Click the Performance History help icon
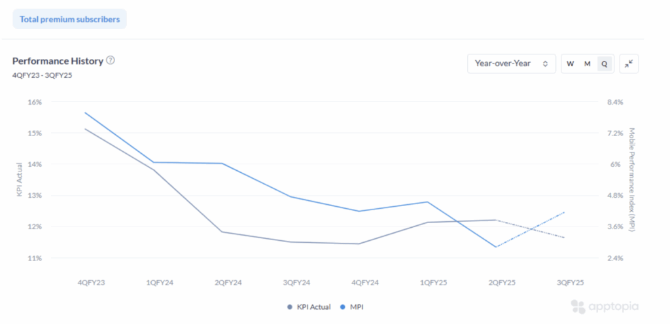 pyautogui.click(x=111, y=60)
